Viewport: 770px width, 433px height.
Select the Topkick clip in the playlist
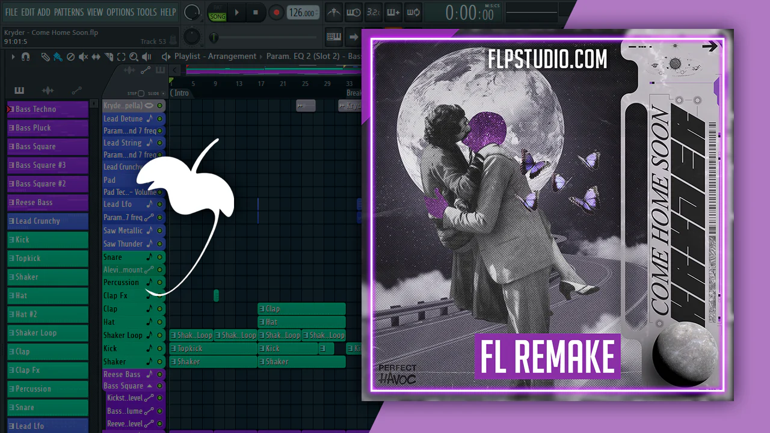point(214,349)
